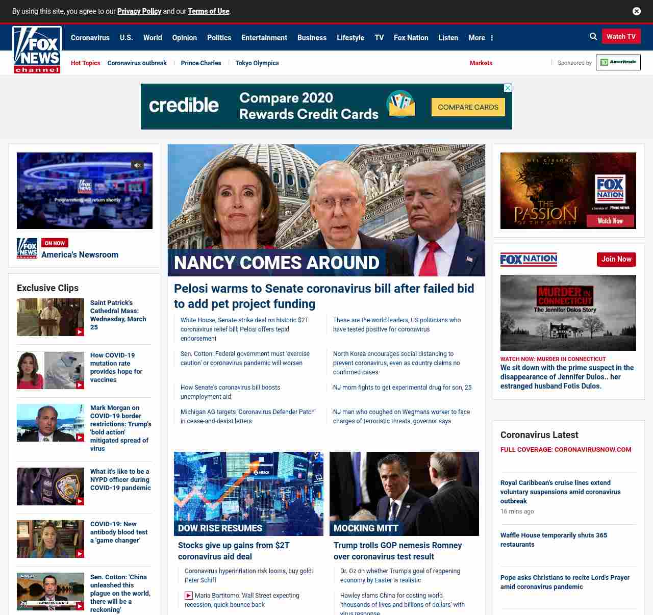Click video icon beside Maria Bartiromo story
653x615 pixels.
(189, 596)
